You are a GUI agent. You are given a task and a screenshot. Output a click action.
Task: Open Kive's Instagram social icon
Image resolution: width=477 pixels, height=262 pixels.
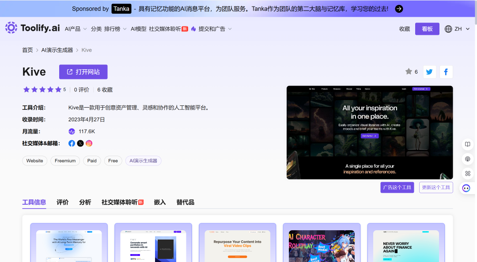[89, 143]
